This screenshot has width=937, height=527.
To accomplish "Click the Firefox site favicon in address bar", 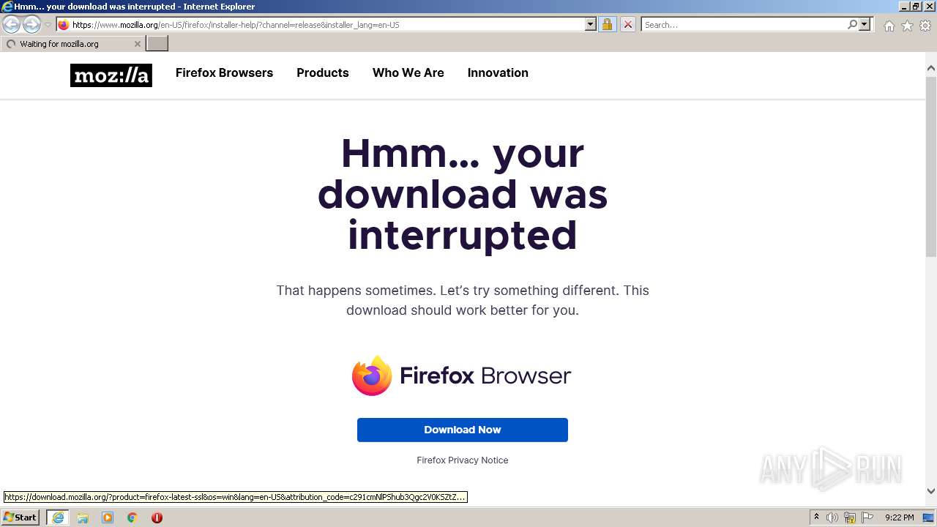I will [64, 25].
